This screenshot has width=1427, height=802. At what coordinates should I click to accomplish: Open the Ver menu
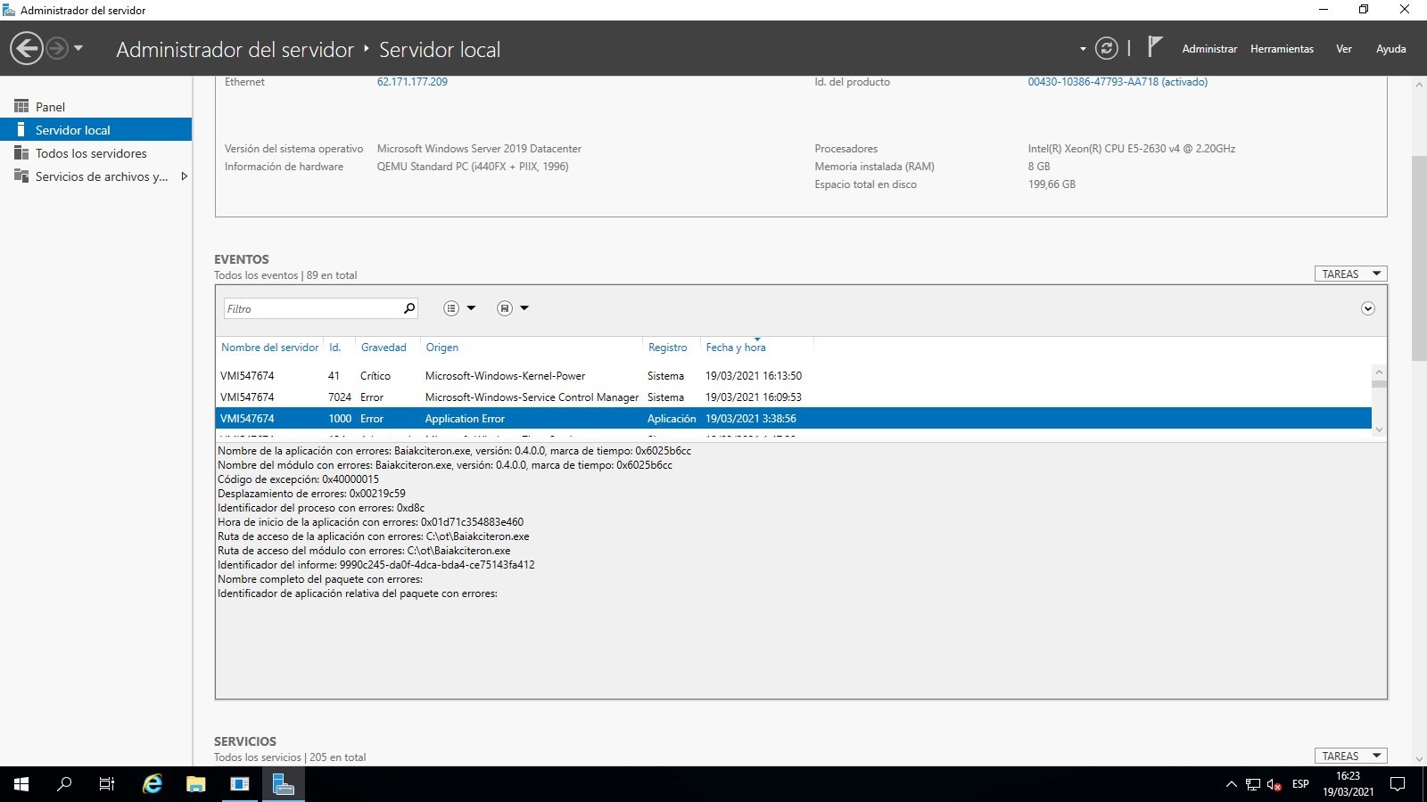point(1344,49)
